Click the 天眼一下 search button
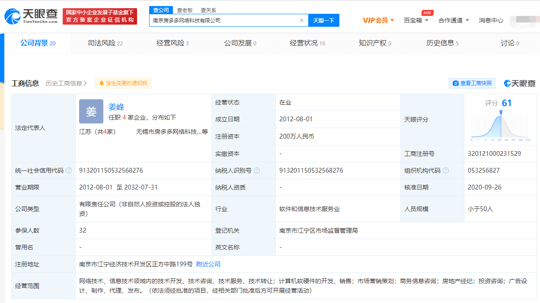This screenshot has height=303, width=540. pos(323,20)
